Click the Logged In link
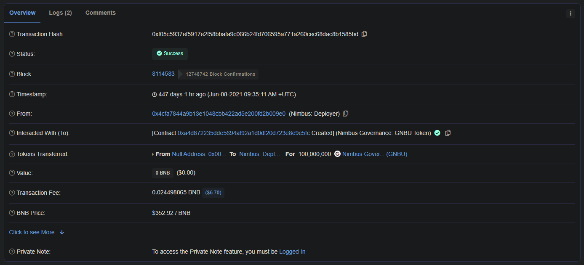This screenshot has height=265, width=584. coord(292,252)
